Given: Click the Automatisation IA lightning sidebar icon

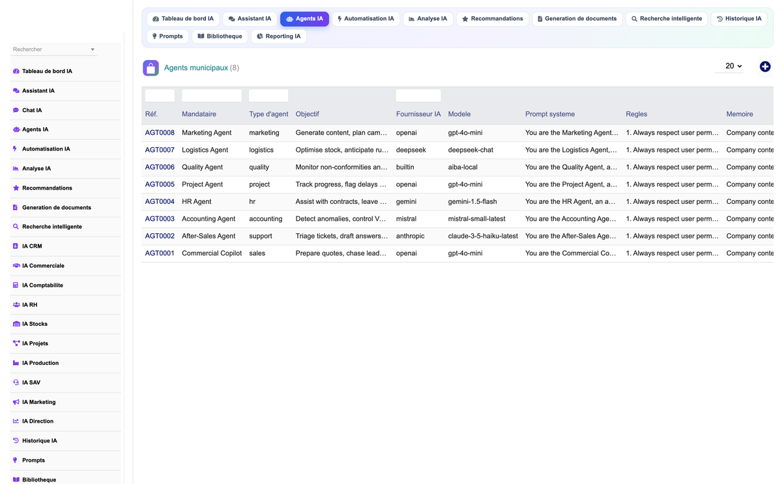Looking at the screenshot, I should (x=16, y=149).
